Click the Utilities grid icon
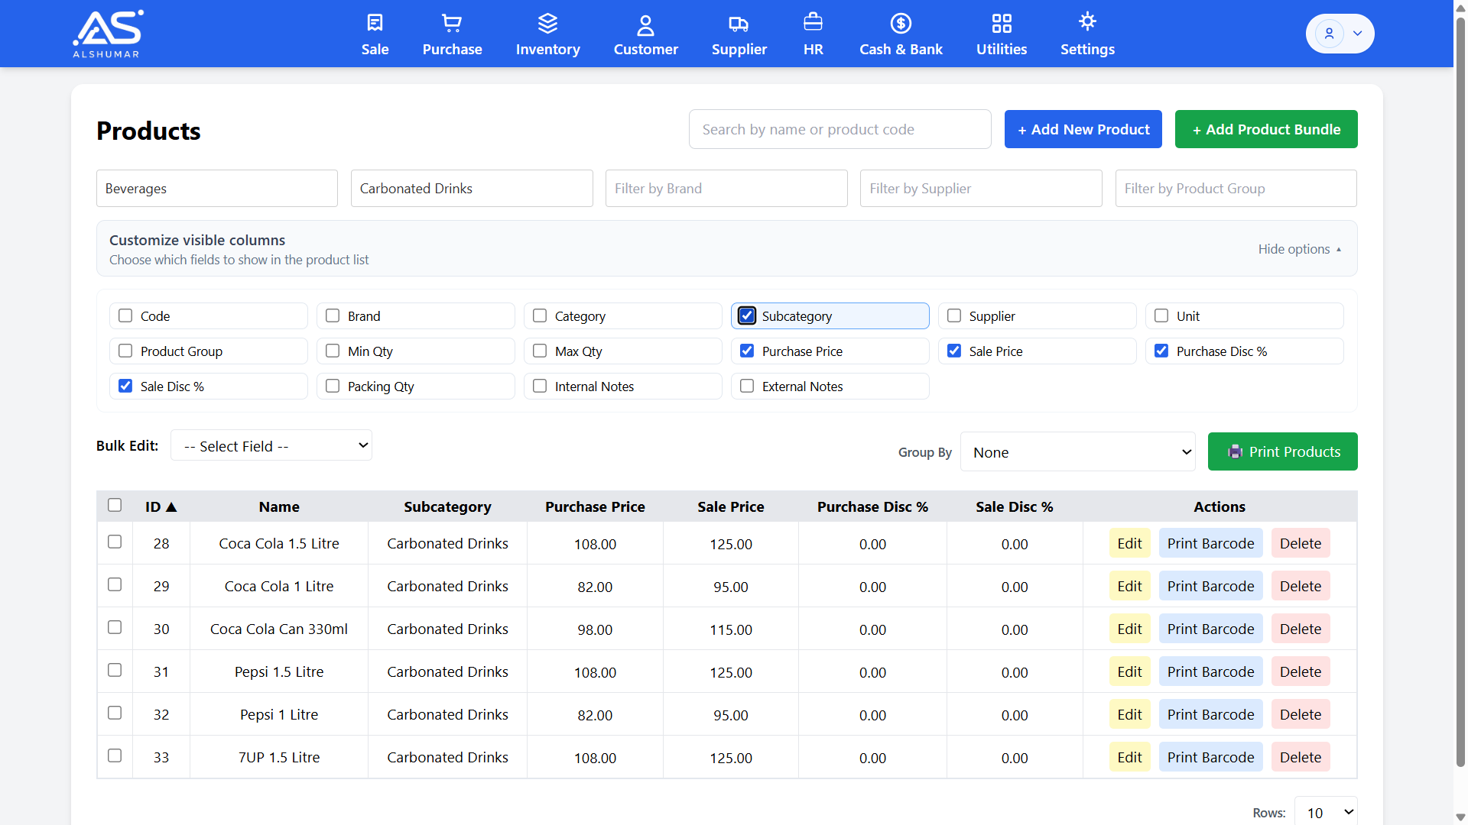This screenshot has height=825, width=1468. [x=1001, y=23]
